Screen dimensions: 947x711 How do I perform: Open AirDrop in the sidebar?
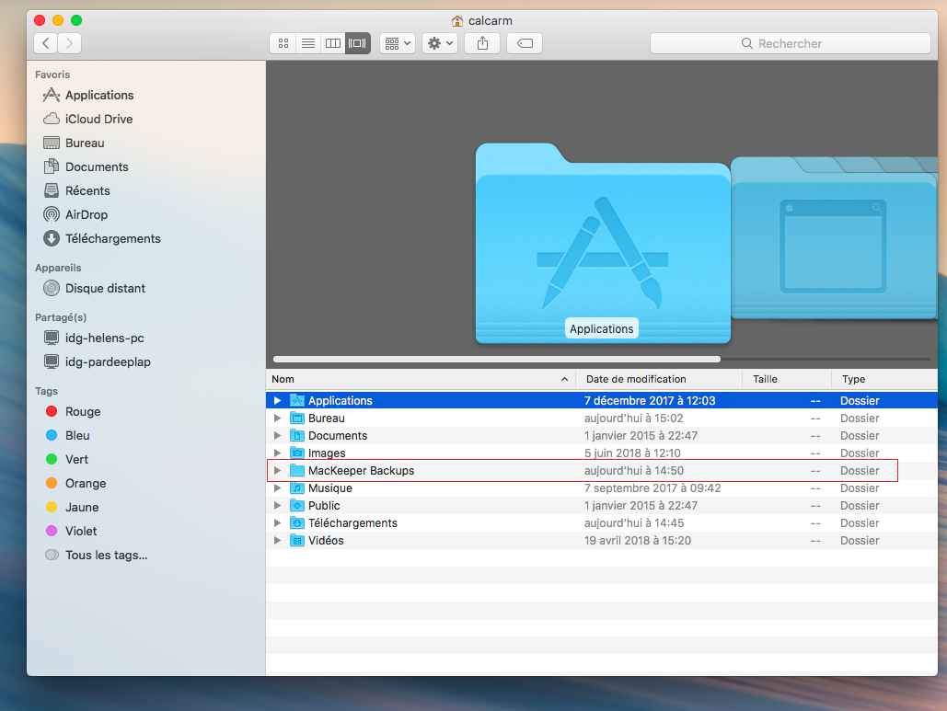pyautogui.click(x=86, y=214)
